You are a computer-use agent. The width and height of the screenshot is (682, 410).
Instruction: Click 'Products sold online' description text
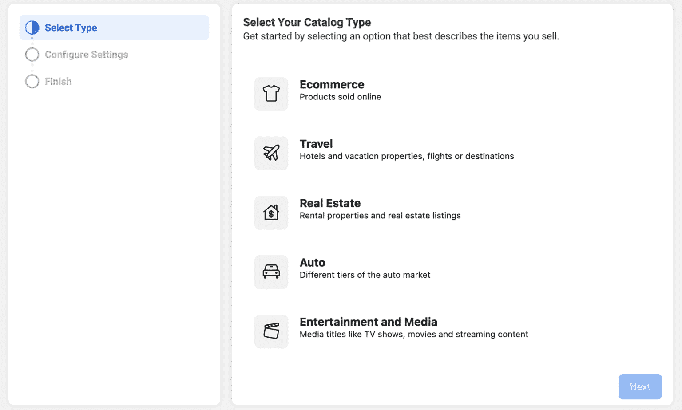tap(340, 97)
